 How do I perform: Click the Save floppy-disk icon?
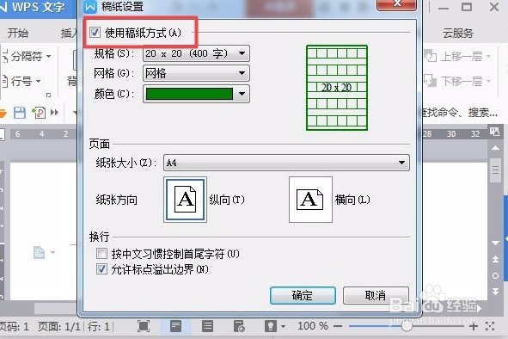[x=20, y=113]
